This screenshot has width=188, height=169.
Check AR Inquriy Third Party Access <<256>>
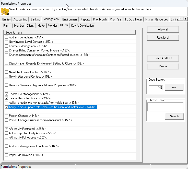pos(6,133)
